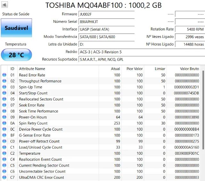Click the status icon for Seek Error Rate
Viewport: 205px width, 181px height.
[4, 105]
